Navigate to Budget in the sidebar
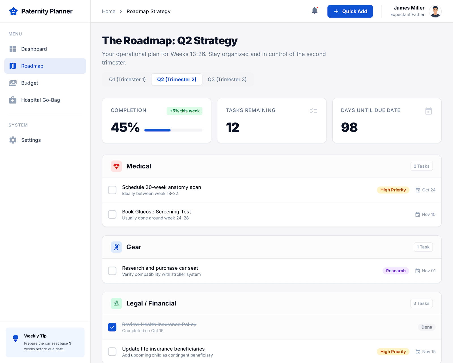Screen dimensions: 453x363 [x=29, y=83]
